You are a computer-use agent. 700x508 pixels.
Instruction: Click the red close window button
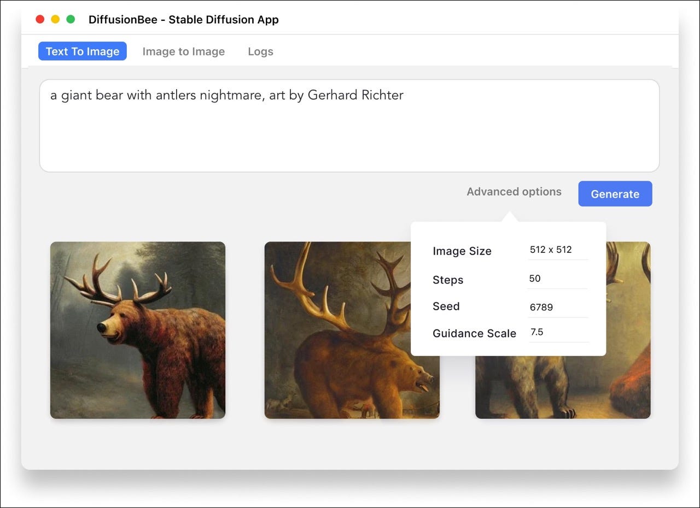[x=40, y=20]
